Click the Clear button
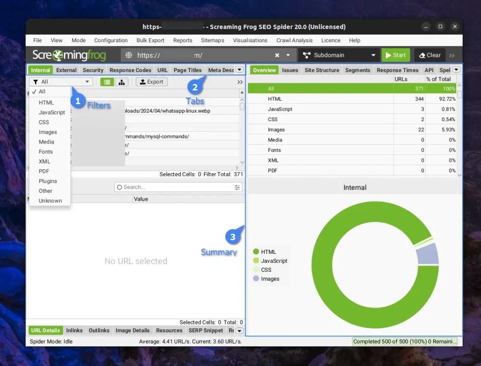 pyautogui.click(x=430, y=55)
